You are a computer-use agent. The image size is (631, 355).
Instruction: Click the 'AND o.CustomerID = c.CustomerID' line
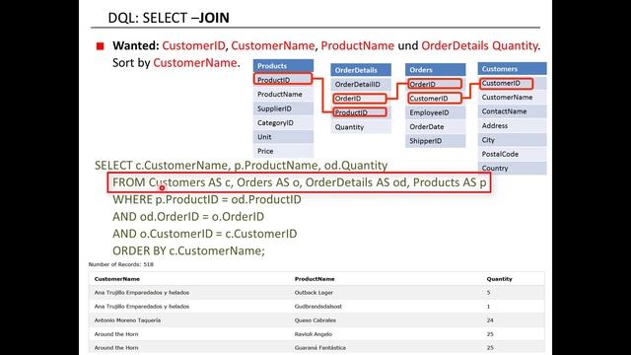204,234
